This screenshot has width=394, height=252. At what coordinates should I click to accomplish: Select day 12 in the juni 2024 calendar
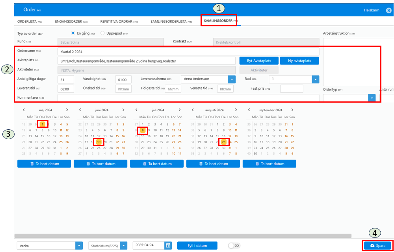point(99,136)
